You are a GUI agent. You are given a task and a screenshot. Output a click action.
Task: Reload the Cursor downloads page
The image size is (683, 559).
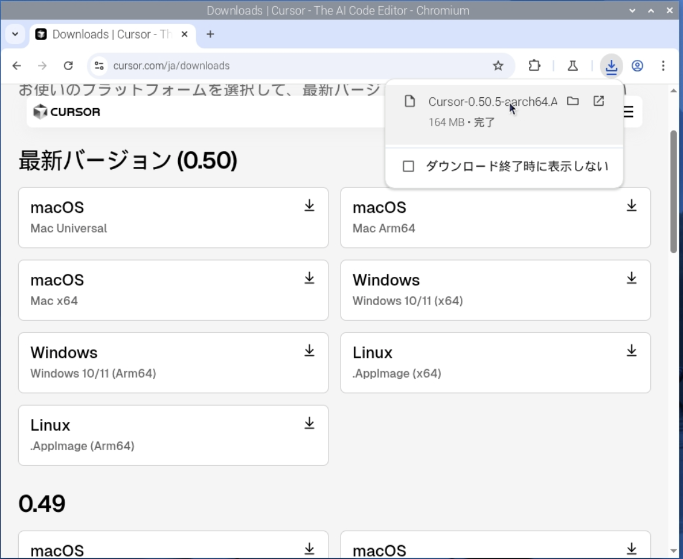(68, 66)
